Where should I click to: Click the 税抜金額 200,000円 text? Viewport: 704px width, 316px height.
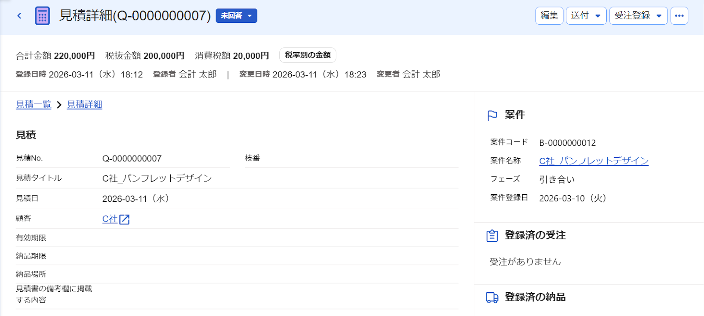[145, 56]
